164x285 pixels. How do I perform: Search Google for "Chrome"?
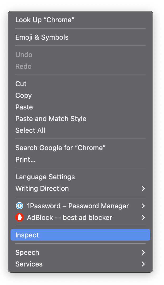60,148
